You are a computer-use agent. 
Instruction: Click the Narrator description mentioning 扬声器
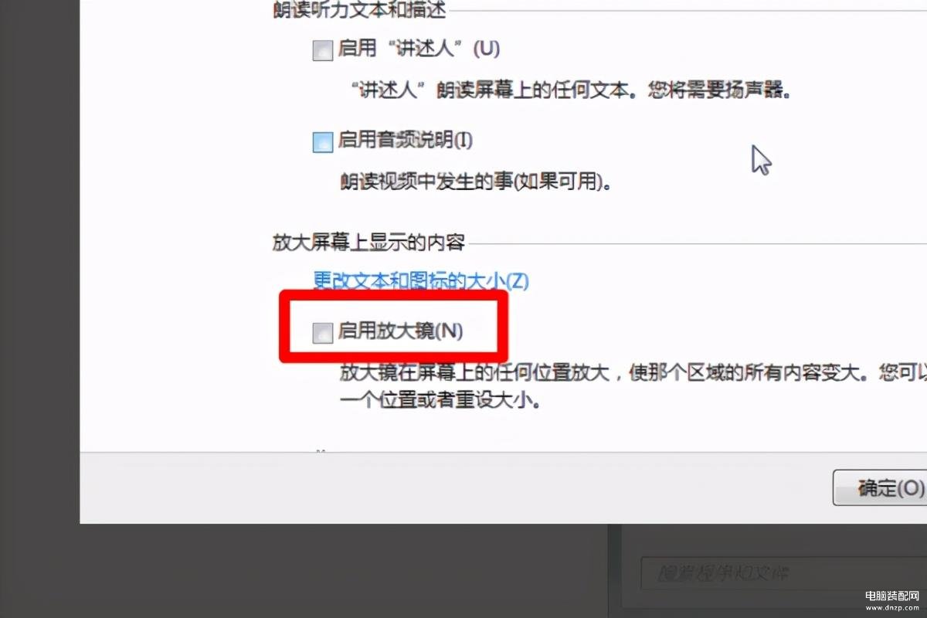567,90
